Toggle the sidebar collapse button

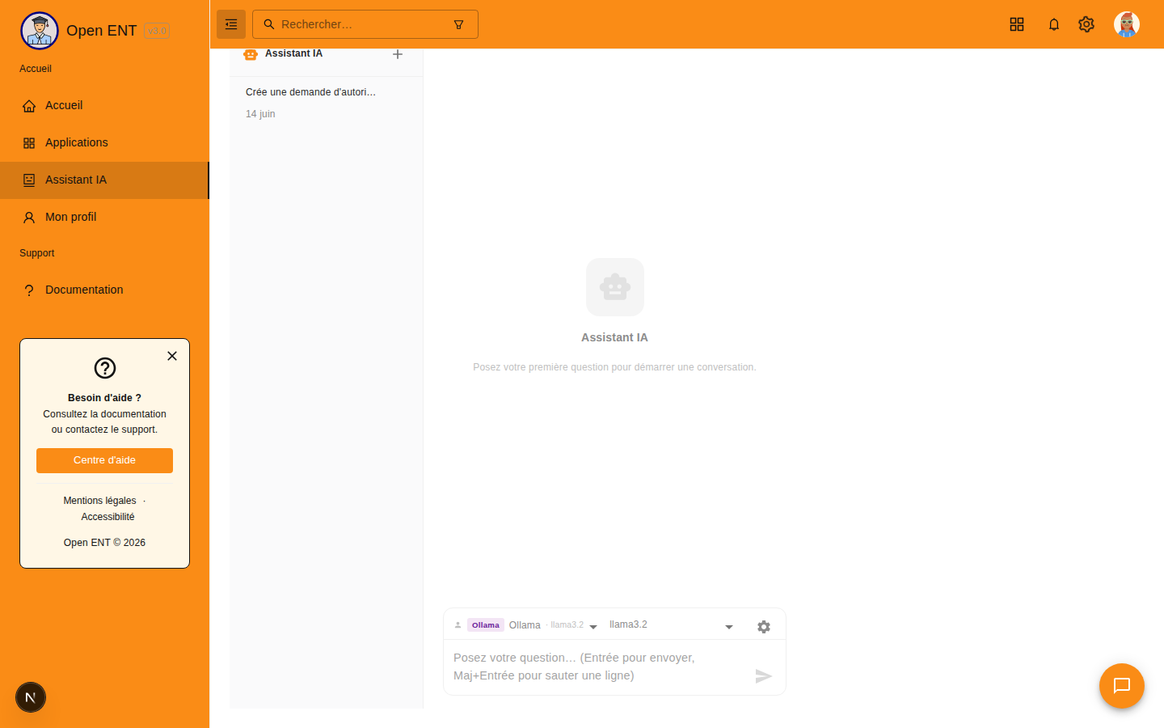click(231, 24)
